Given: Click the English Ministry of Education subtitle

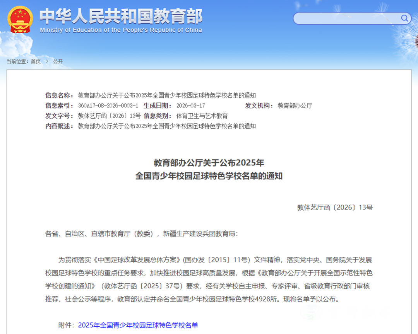Looking at the screenshot, I should [121, 30].
